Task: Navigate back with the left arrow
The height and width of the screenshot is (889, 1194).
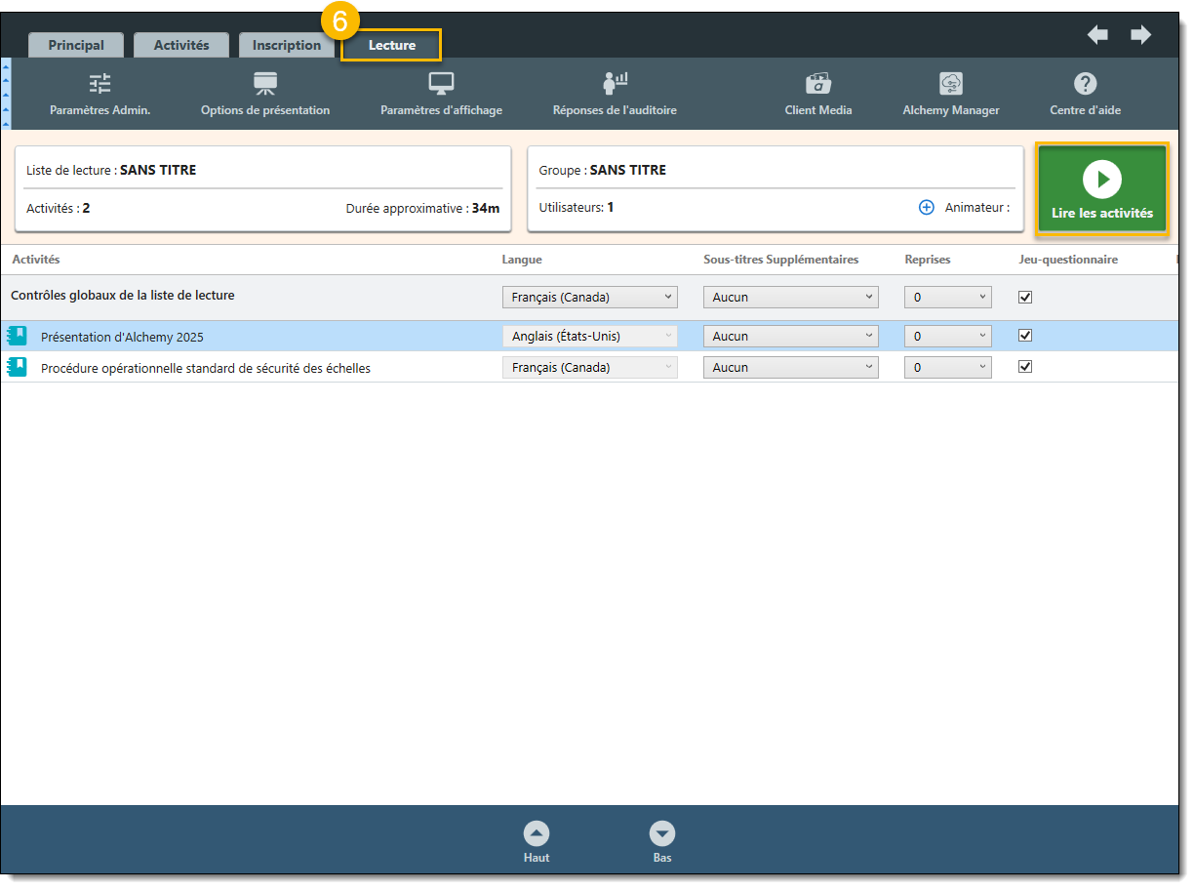Action: coord(1097,35)
